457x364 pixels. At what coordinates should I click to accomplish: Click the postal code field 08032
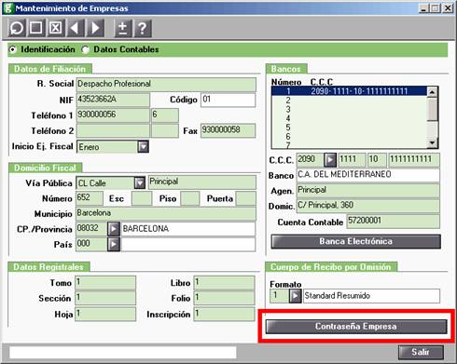(91, 229)
